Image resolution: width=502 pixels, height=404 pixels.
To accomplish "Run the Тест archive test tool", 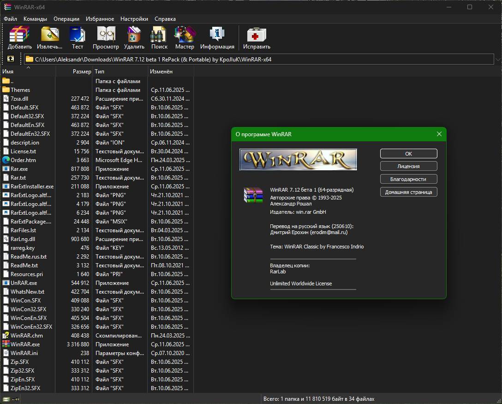I will 78,38.
